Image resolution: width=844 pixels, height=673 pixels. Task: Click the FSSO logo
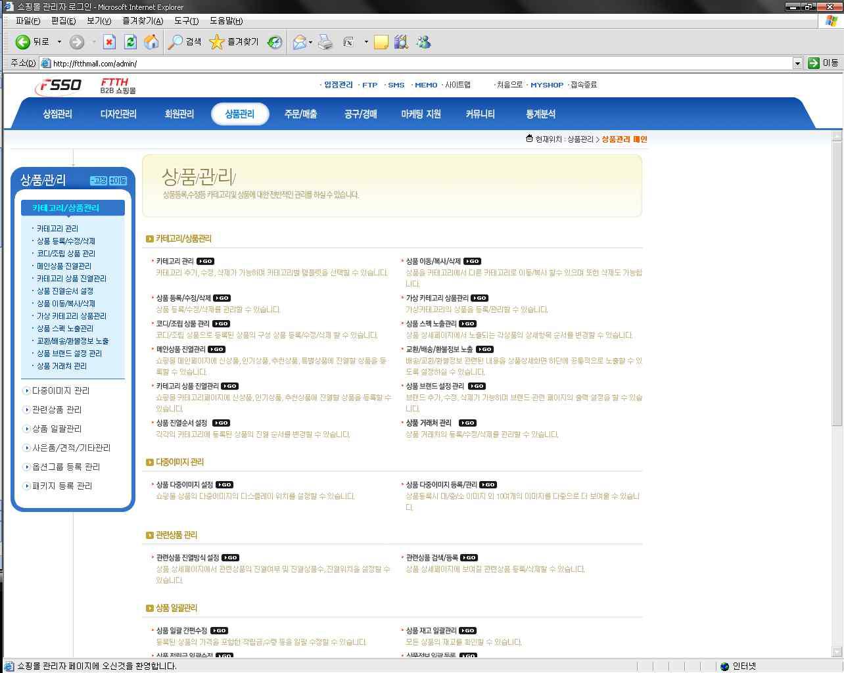pos(59,85)
